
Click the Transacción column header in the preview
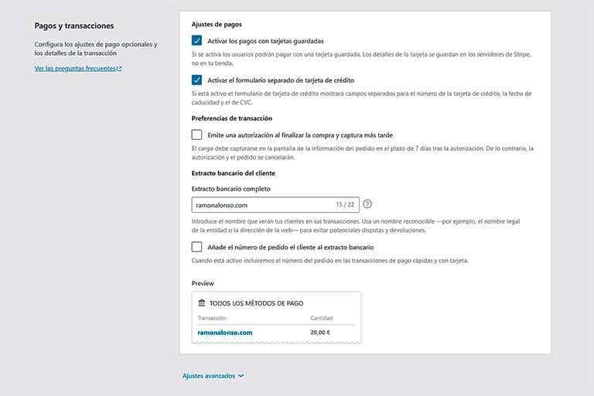(x=211, y=318)
